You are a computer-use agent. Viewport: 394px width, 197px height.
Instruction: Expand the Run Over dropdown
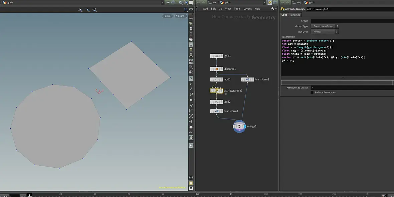coord(325,32)
